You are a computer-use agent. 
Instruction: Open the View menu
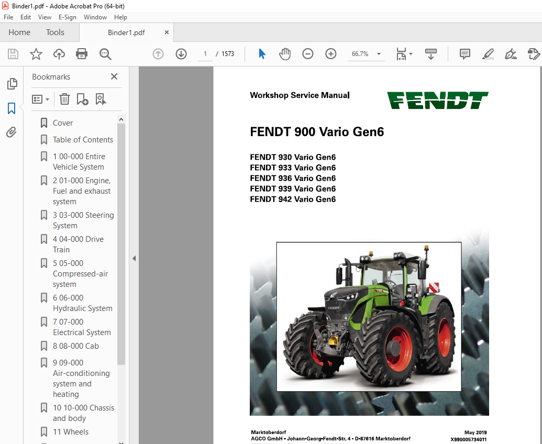(45, 17)
